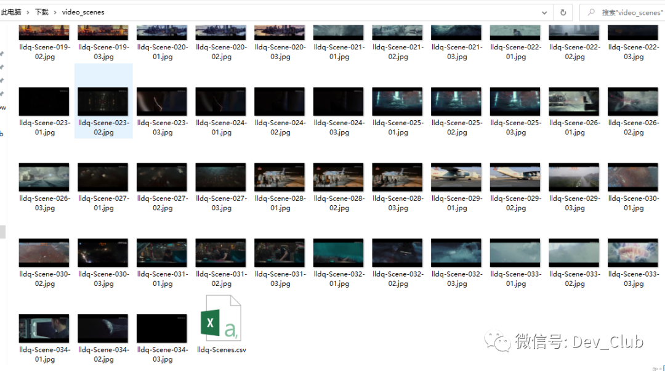Select thumbnail lldq-Scene-026-03.jpg
665x371 pixels.
click(x=44, y=177)
